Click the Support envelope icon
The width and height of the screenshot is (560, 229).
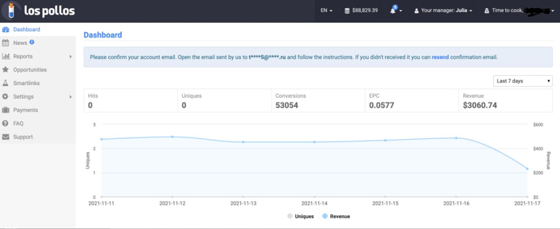coord(6,137)
